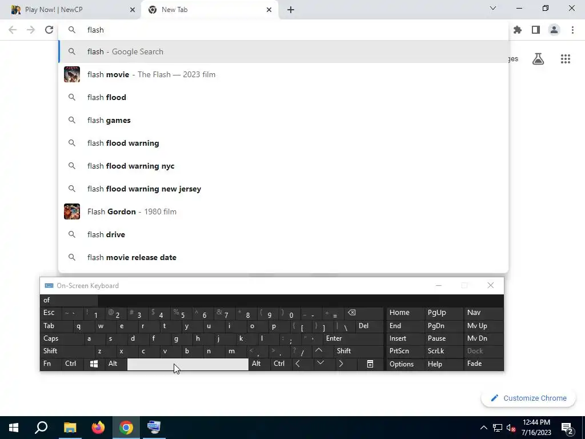585x439 pixels.
Task: Click the Help key on keyboard
Action: [443, 364]
